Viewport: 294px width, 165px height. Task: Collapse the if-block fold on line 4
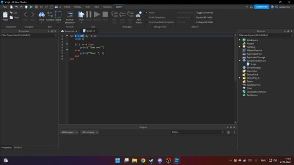click(x=67, y=44)
